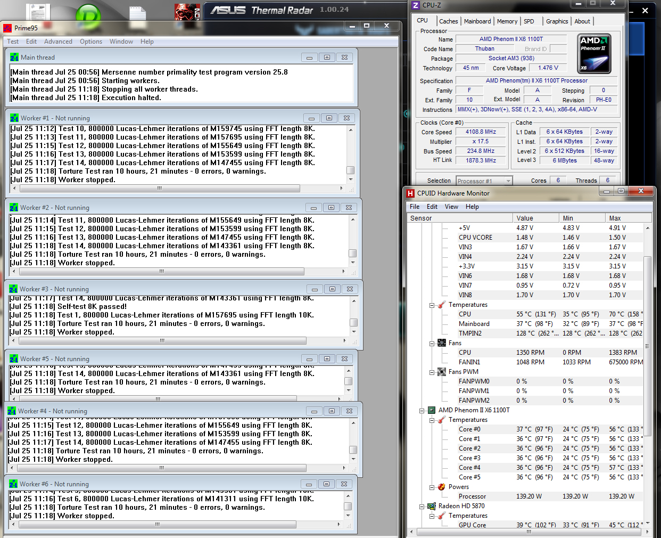Collapse the Fans PWM node
This screenshot has width=661, height=538.
tap(432, 372)
